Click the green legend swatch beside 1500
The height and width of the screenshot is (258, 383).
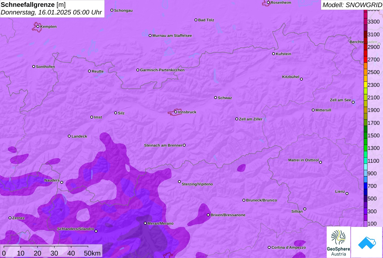click(365, 135)
